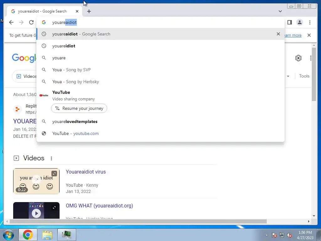
Task: Open the Chrome profile avatar
Action: pyautogui.click(x=299, y=22)
